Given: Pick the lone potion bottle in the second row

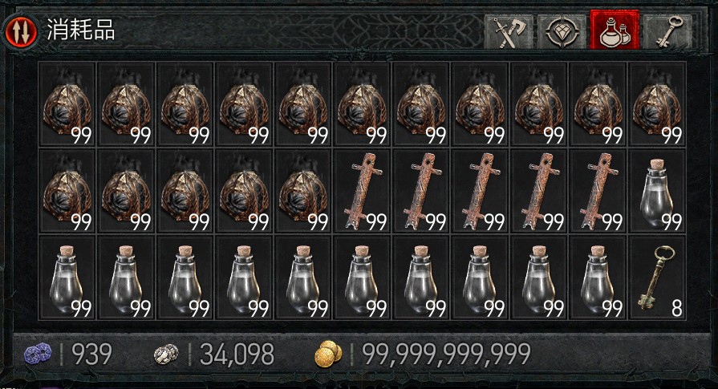Looking at the screenshot, I should pyautogui.click(x=657, y=191).
